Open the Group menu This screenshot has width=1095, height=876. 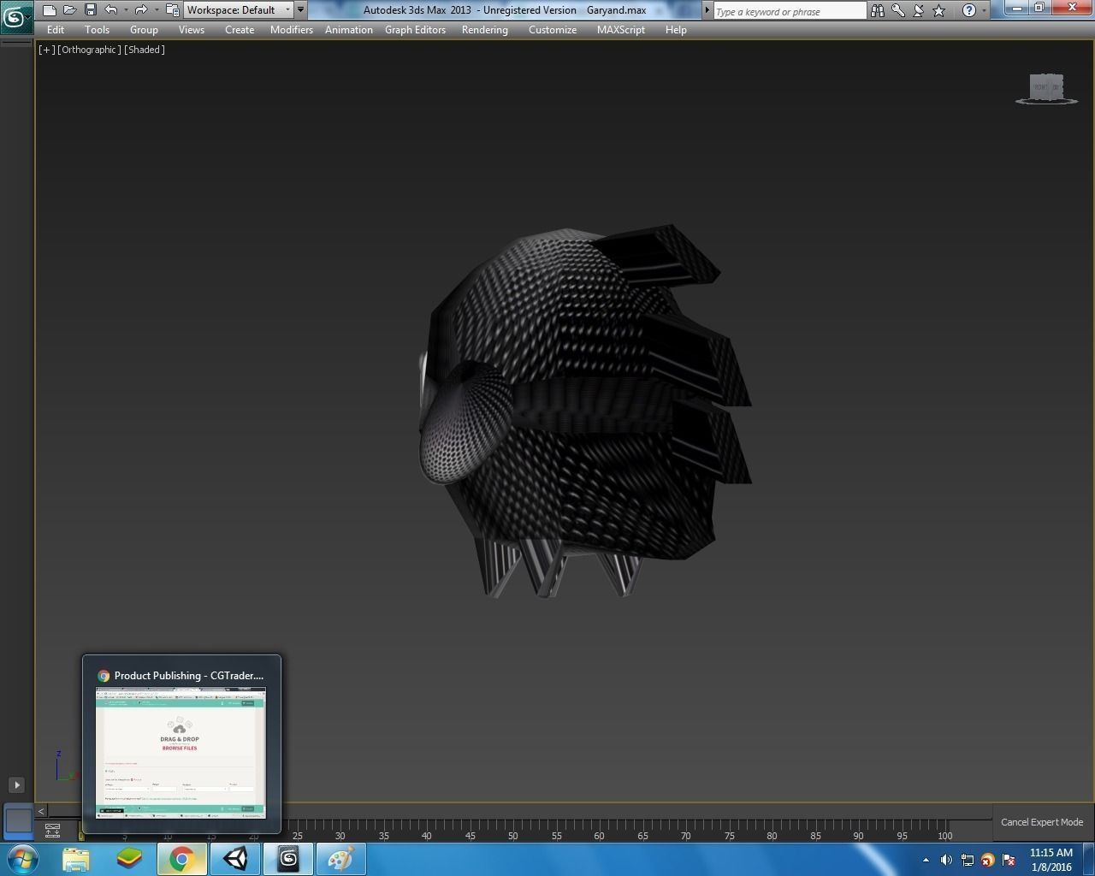tap(144, 30)
